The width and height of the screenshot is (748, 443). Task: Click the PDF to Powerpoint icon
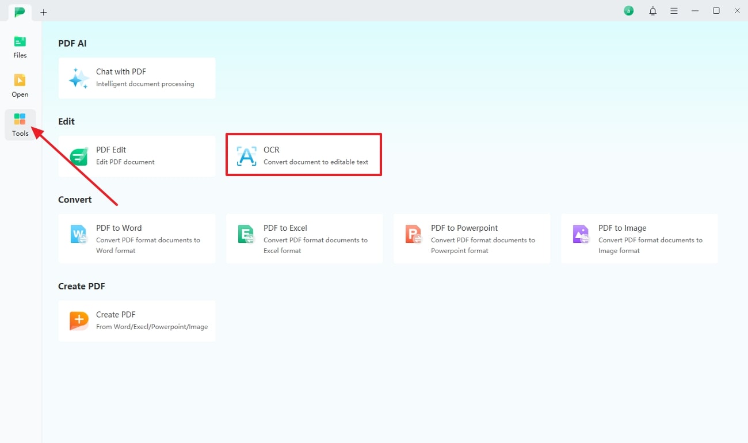tap(414, 234)
